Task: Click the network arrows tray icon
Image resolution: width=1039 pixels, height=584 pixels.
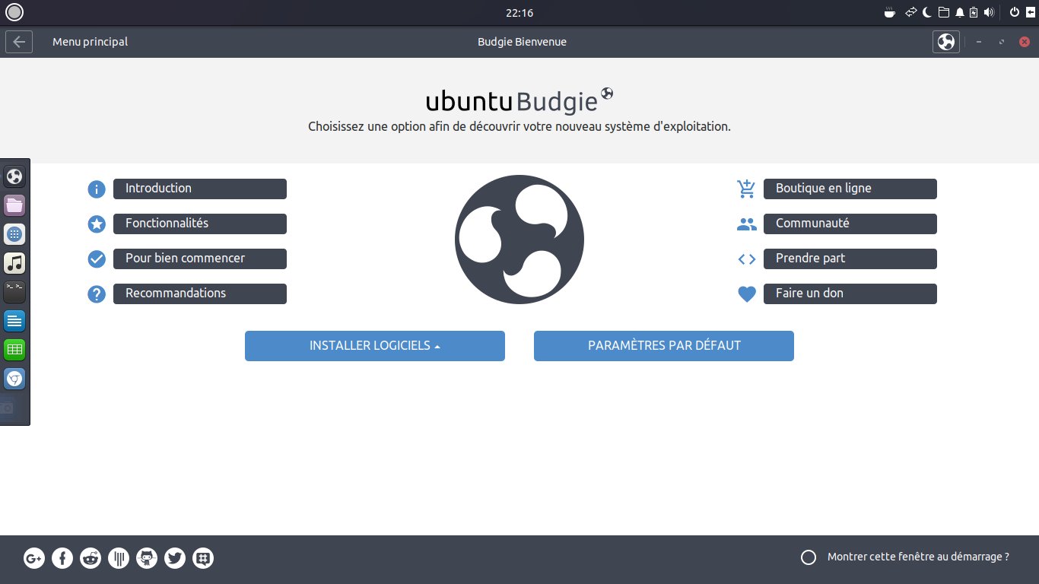Action: tap(910, 12)
